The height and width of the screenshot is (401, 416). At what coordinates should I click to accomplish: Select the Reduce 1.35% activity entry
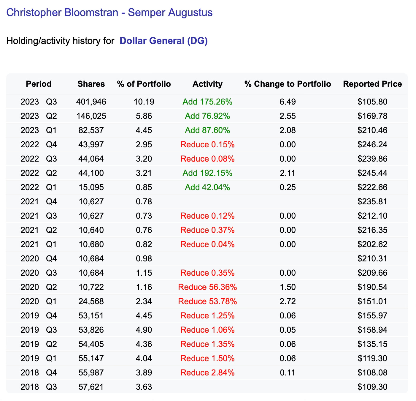click(207, 344)
